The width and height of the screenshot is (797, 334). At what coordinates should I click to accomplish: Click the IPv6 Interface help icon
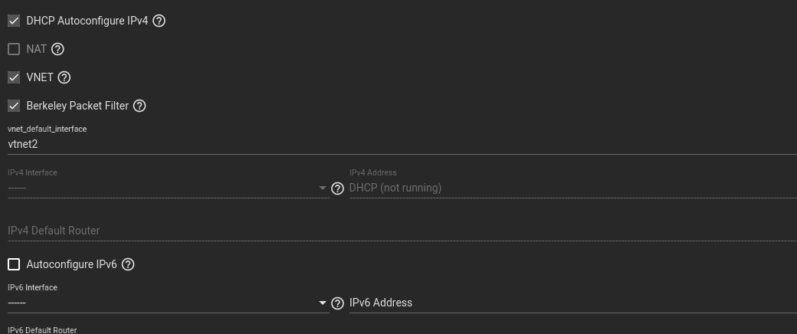pos(337,303)
